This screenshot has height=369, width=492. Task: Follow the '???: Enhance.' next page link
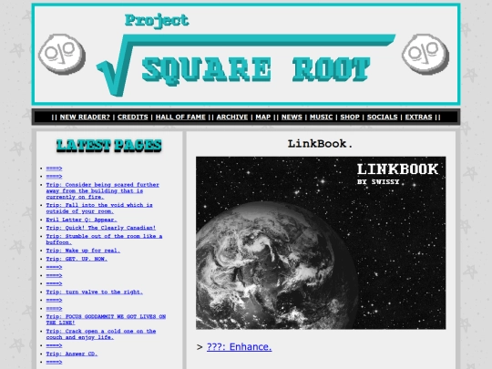tap(239, 347)
